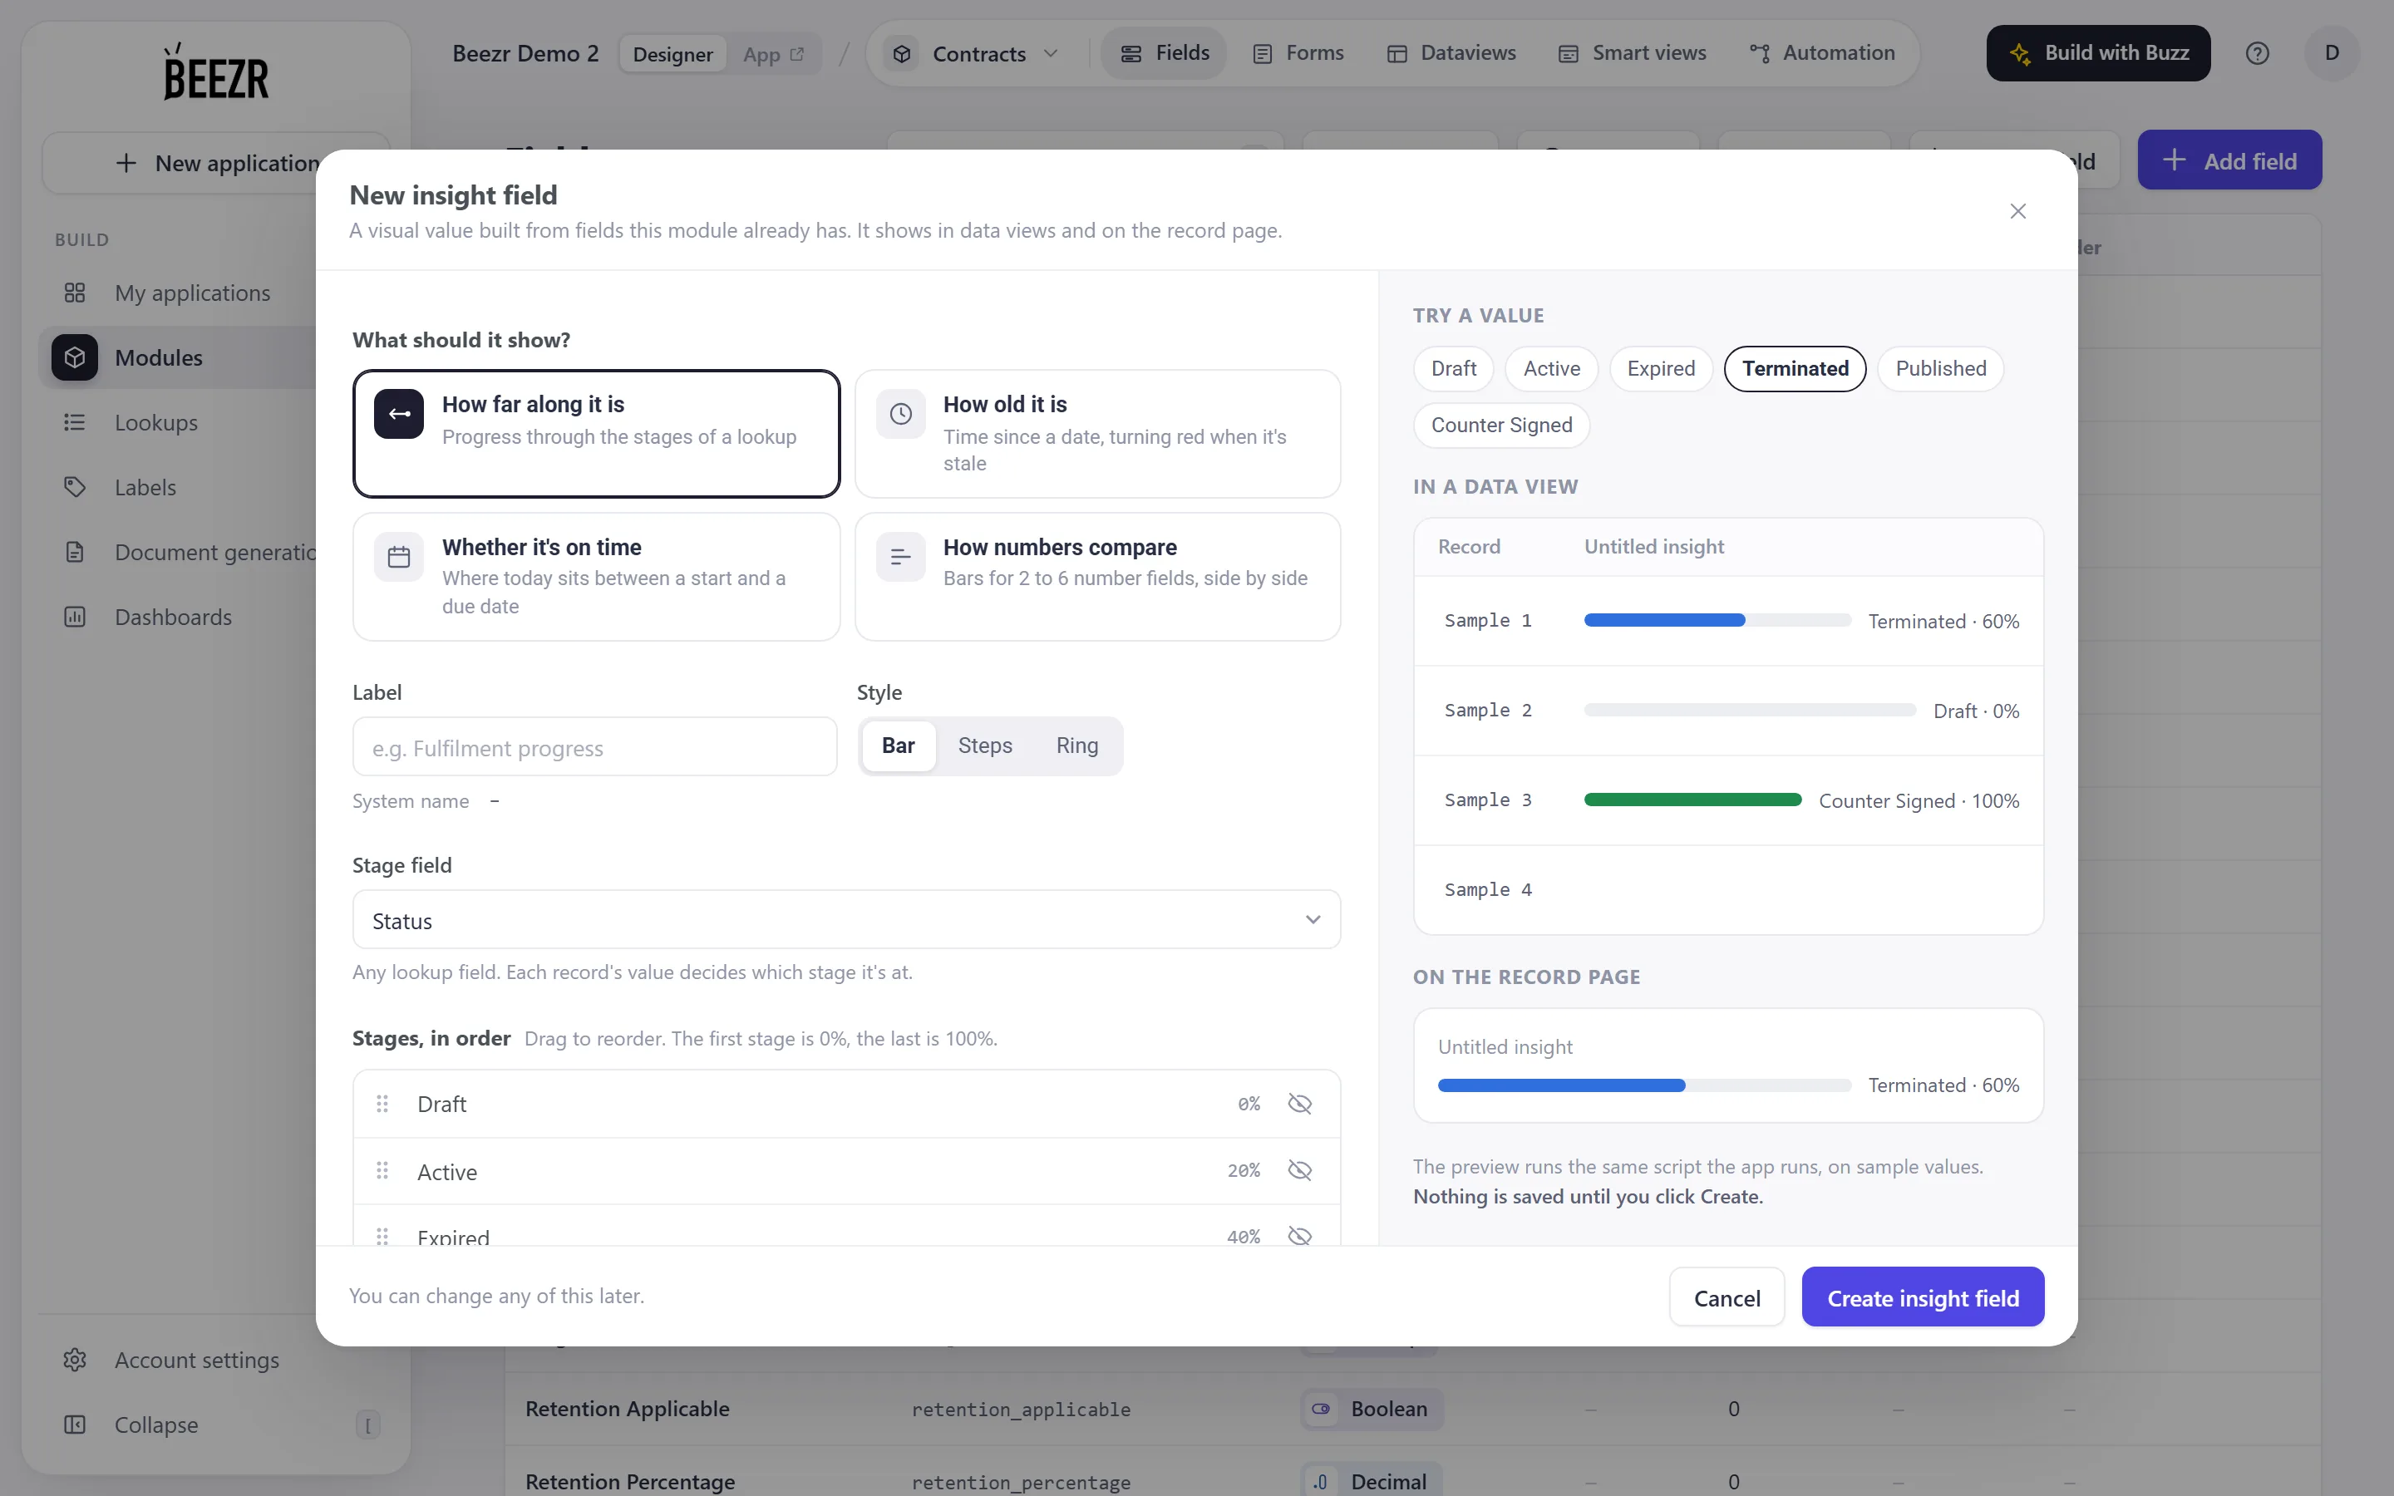The height and width of the screenshot is (1496, 2394).
Task: Click the Dashboards chart icon
Action: point(75,618)
